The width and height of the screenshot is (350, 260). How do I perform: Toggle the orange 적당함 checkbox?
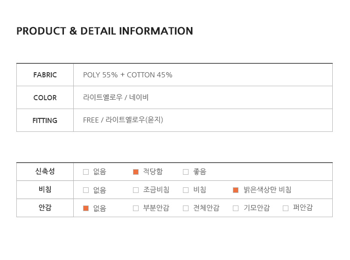(136, 172)
